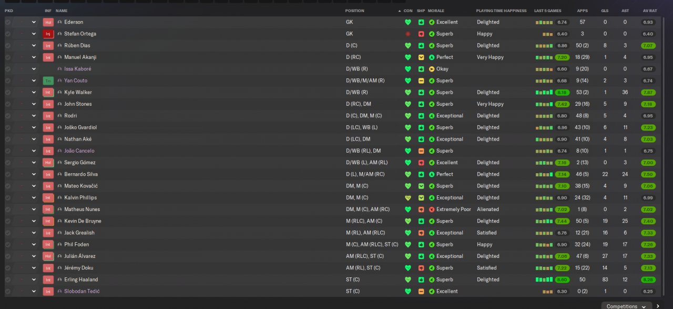Toggle picked checkmark for Rodri
Screen dimensions: 673x309
[x=7, y=116]
